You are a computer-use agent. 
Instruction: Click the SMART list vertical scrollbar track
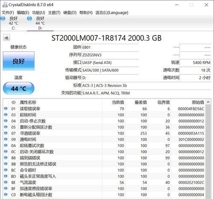[x=208, y=151]
